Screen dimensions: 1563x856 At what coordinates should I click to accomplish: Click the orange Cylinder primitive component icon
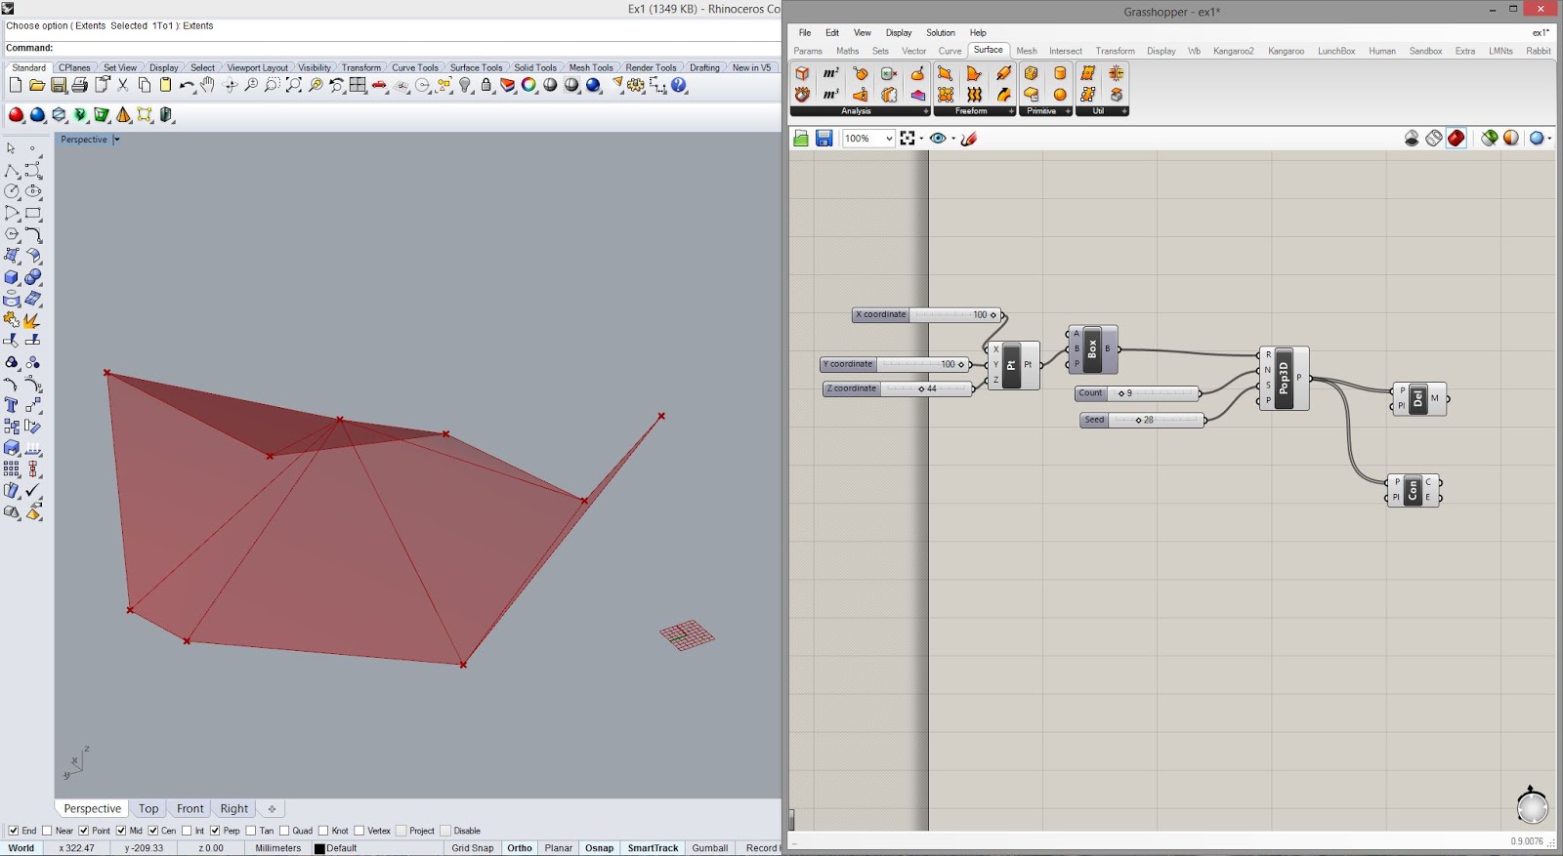[1060, 73]
